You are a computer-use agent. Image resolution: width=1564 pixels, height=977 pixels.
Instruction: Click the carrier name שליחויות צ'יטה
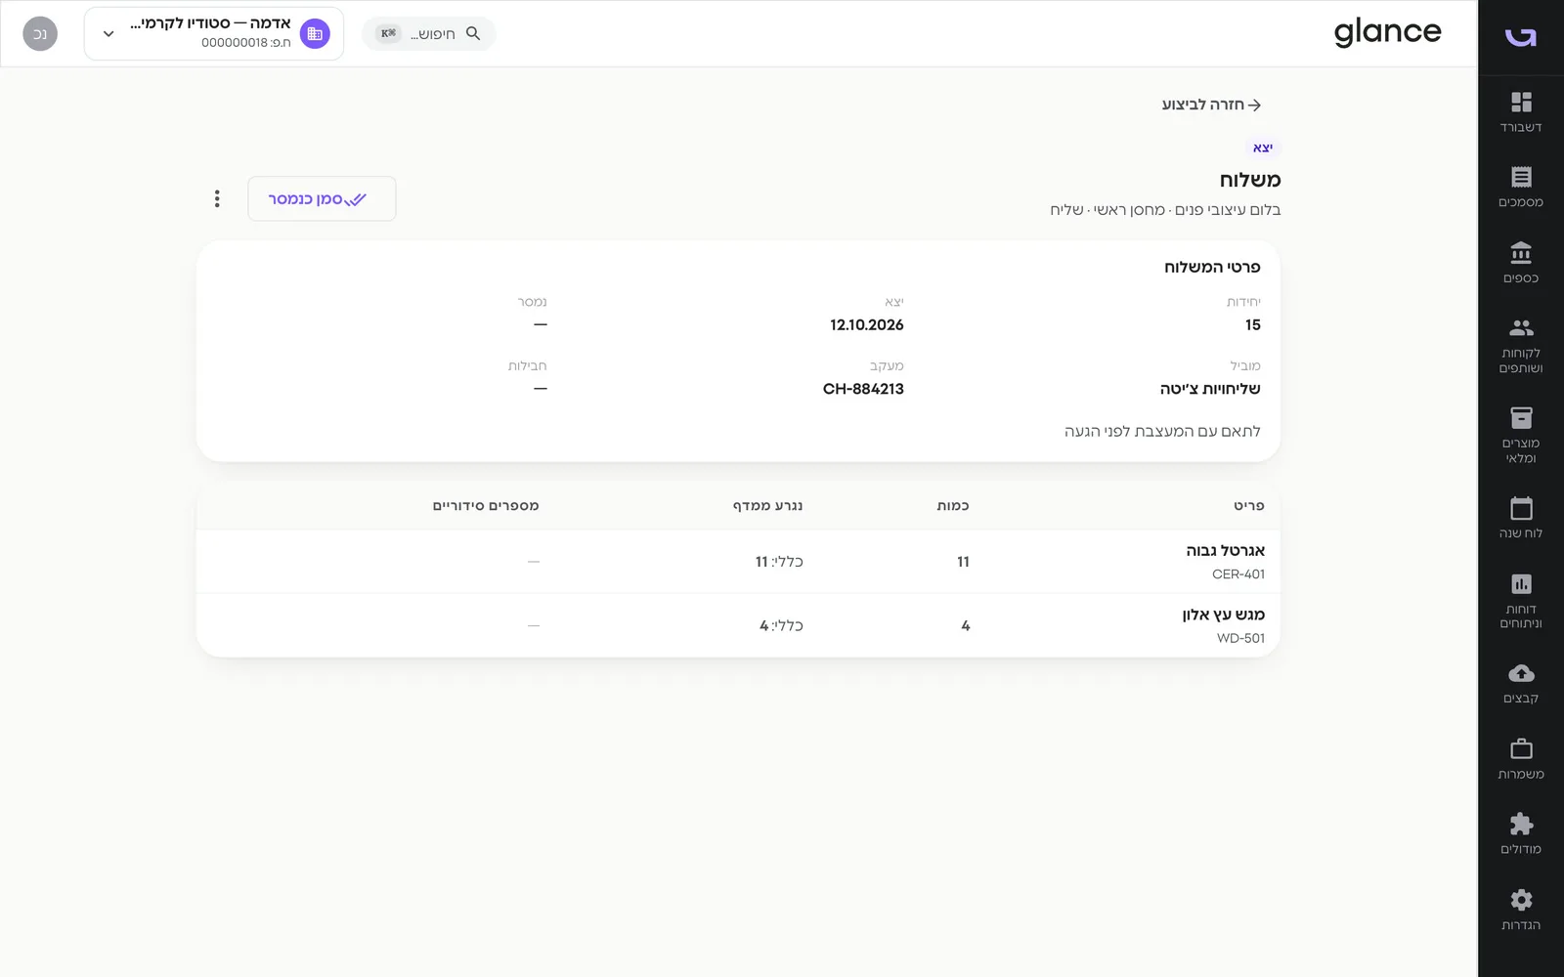pos(1210,389)
